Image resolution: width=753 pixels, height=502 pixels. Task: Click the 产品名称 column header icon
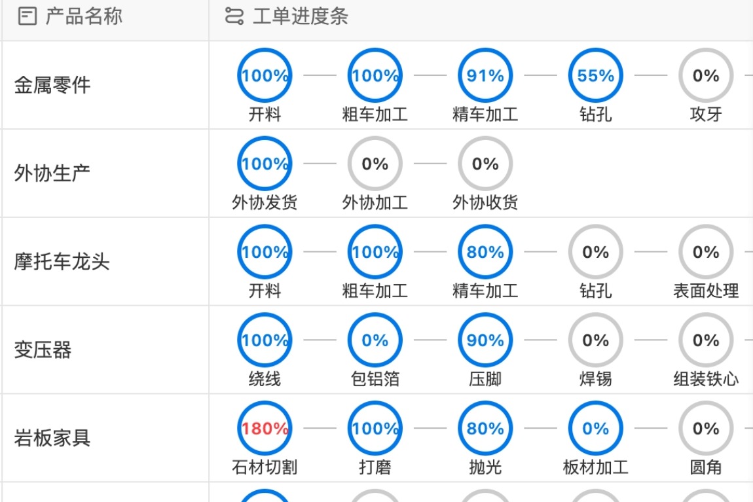(27, 16)
